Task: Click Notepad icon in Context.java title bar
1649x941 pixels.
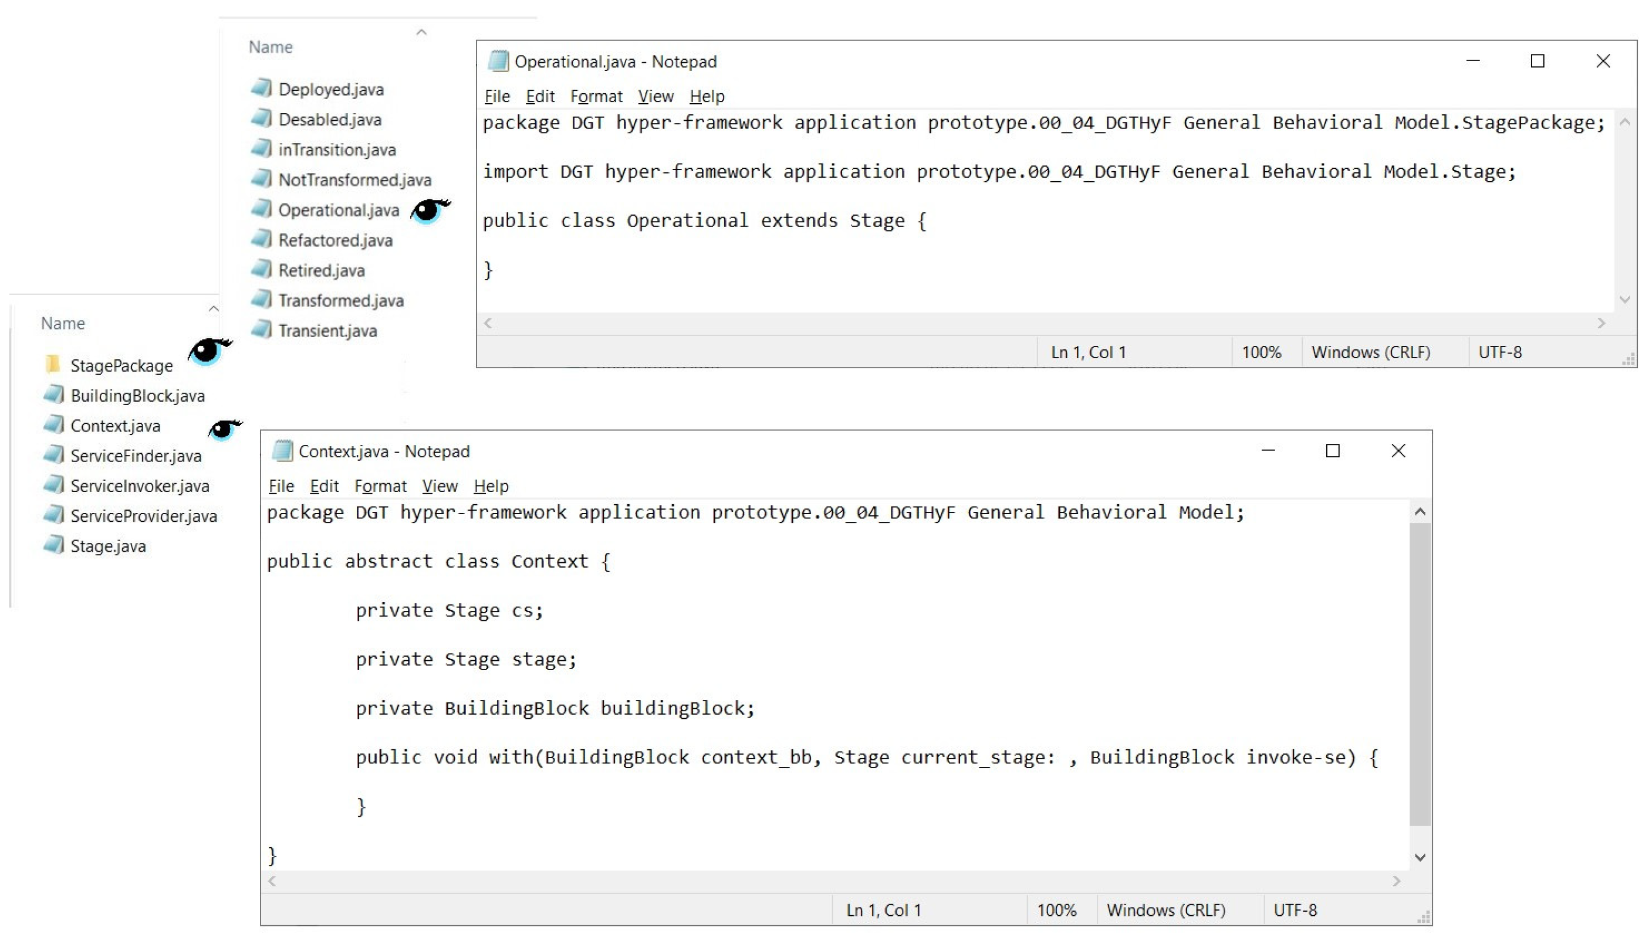Action: coord(282,451)
